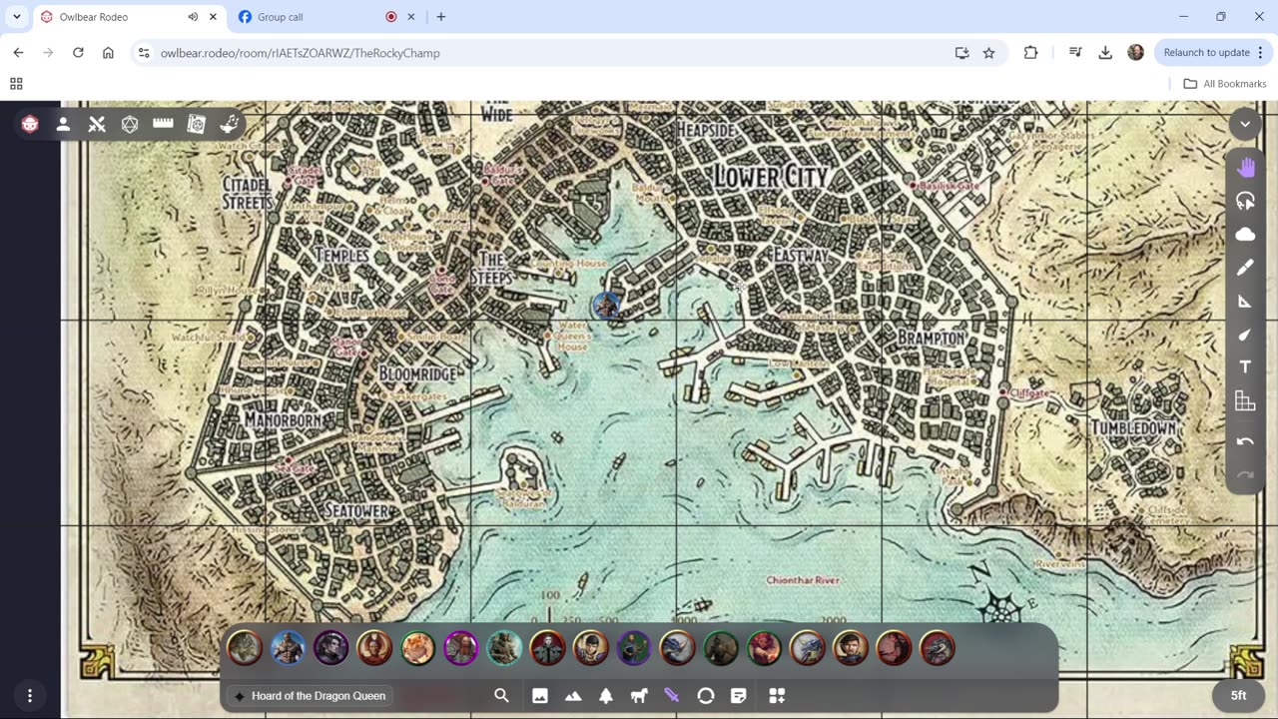Viewport: 1278px width, 719px height.
Task: Filter assets by tree Props category
Action: (x=606, y=696)
